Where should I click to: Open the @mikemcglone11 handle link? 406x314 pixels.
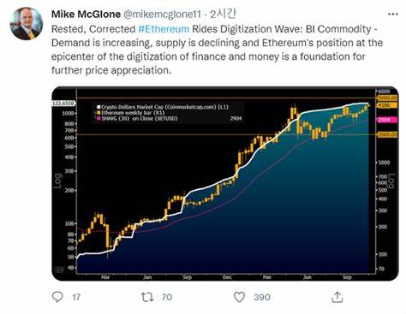(162, 15)
